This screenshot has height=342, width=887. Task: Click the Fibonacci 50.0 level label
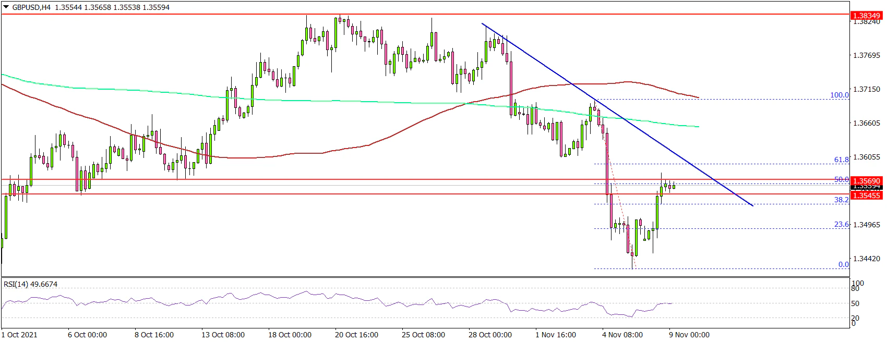point(841,179)
